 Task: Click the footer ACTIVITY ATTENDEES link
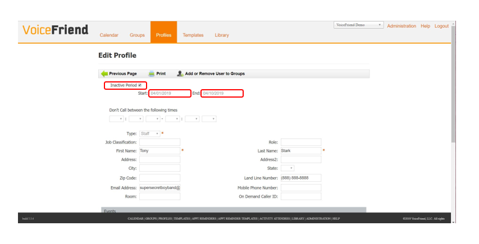pyautogui.click(x=275, y=219)
